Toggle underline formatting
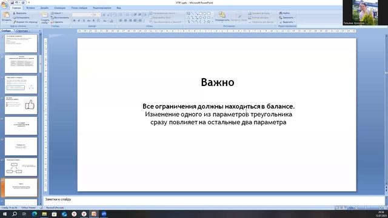Screen dimensions: 388x218 click(x=84, y=21)
